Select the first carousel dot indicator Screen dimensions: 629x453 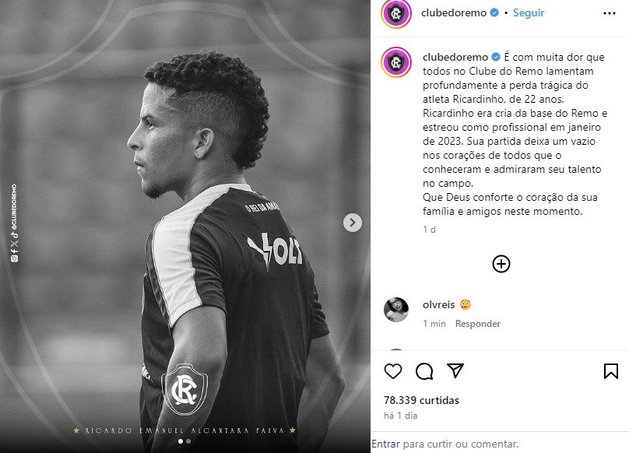181,441
